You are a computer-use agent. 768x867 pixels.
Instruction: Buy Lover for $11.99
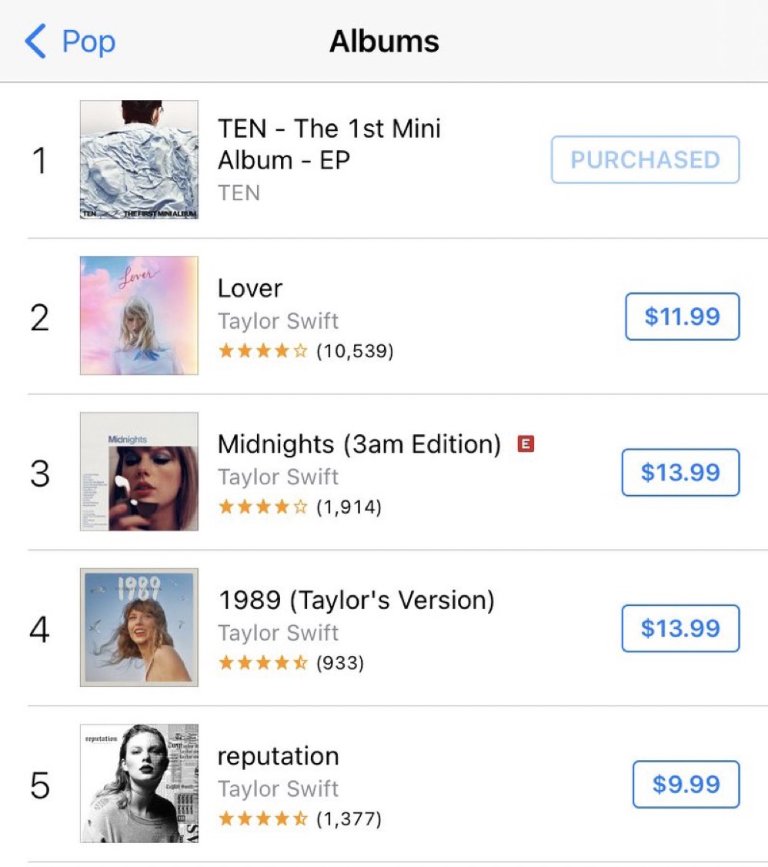point(682,316)
